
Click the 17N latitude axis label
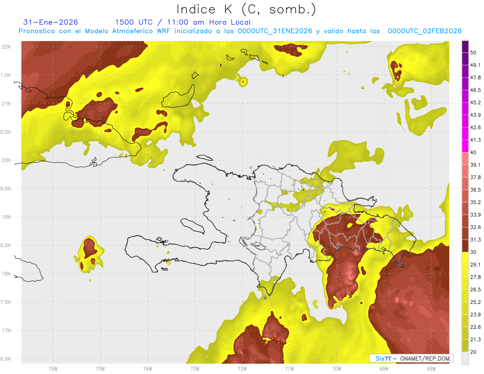6,330
